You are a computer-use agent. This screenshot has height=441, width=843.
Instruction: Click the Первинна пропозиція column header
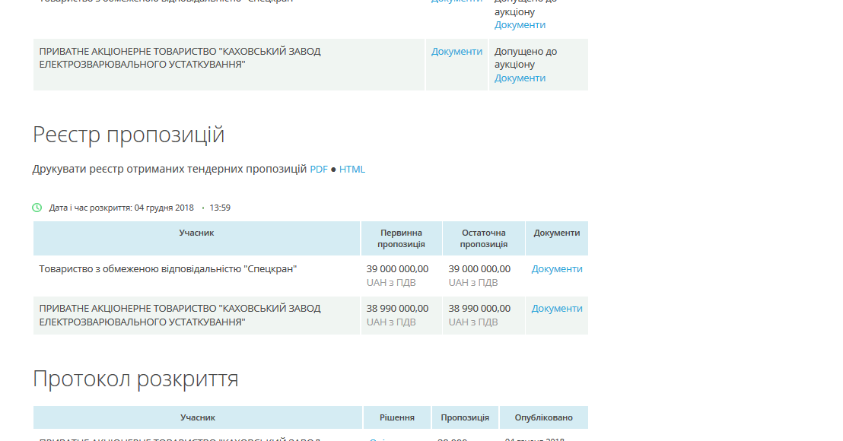click(402, 239)
